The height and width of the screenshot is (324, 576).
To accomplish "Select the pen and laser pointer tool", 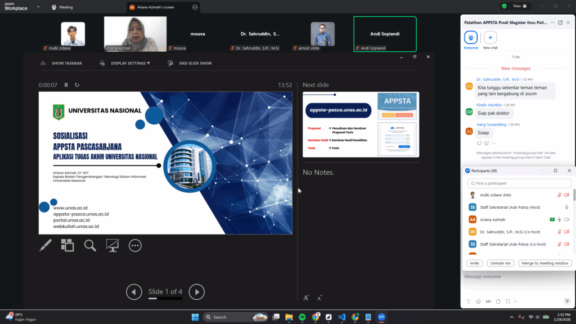I will (x=46, y=245).
